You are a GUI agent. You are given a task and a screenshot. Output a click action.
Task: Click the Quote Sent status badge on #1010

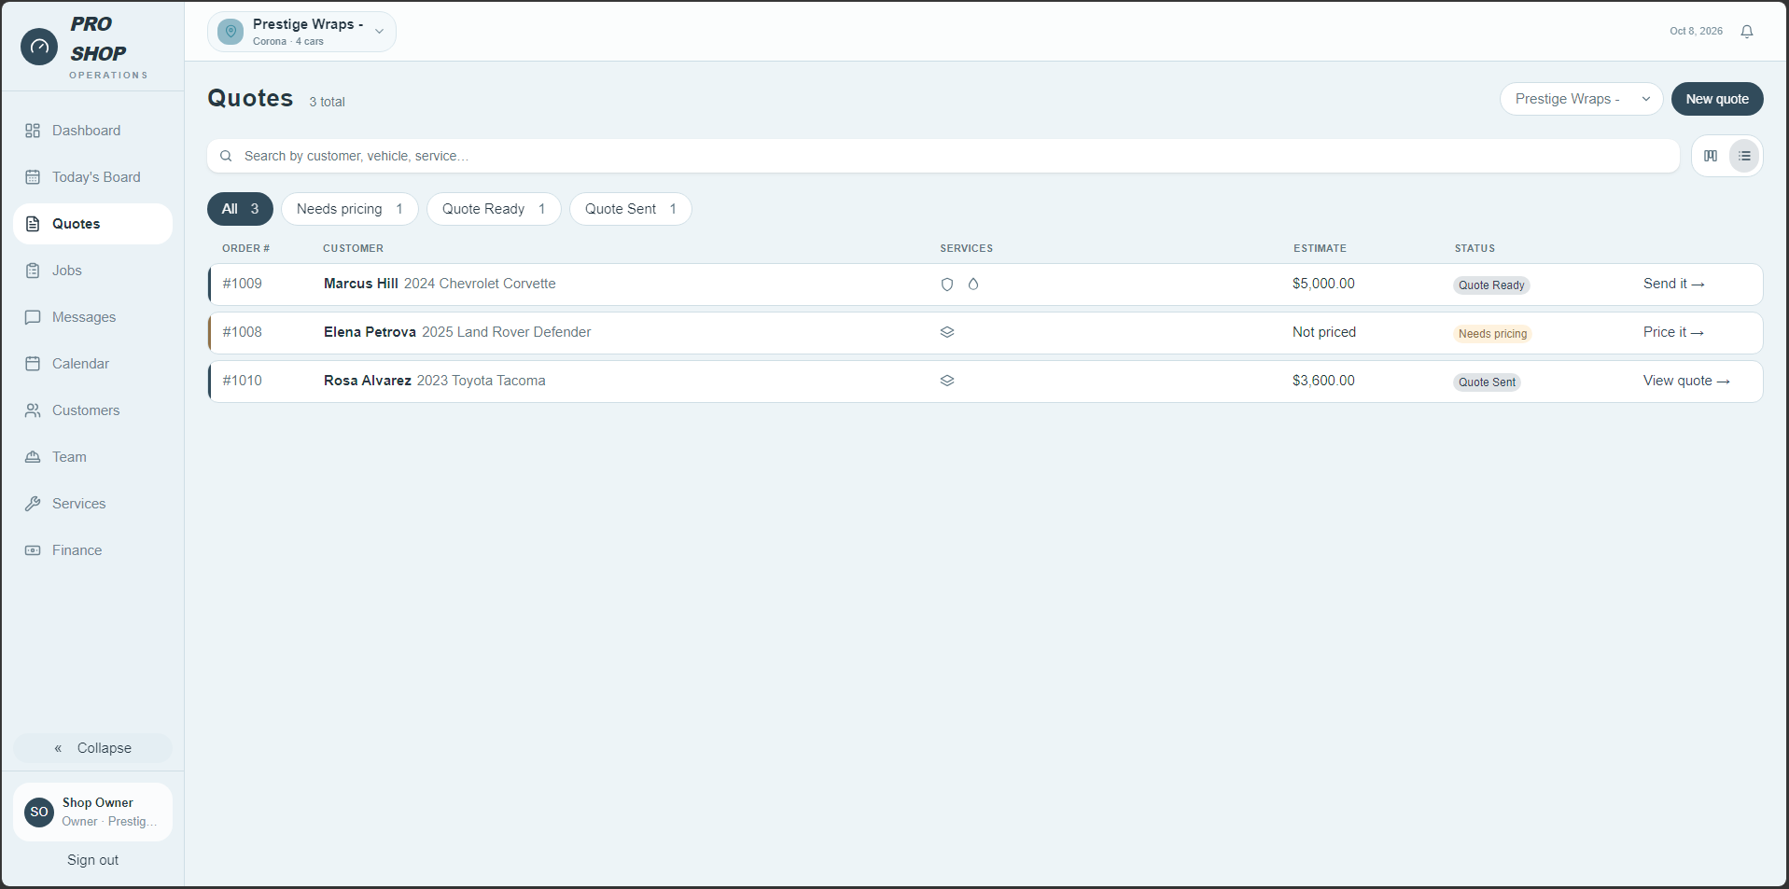(1487, 382)
